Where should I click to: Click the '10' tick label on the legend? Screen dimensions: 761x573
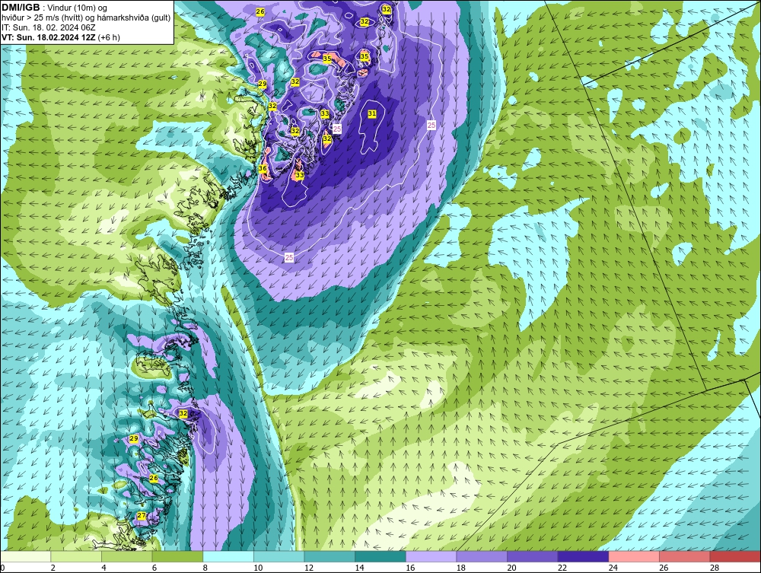pos(258,568)
